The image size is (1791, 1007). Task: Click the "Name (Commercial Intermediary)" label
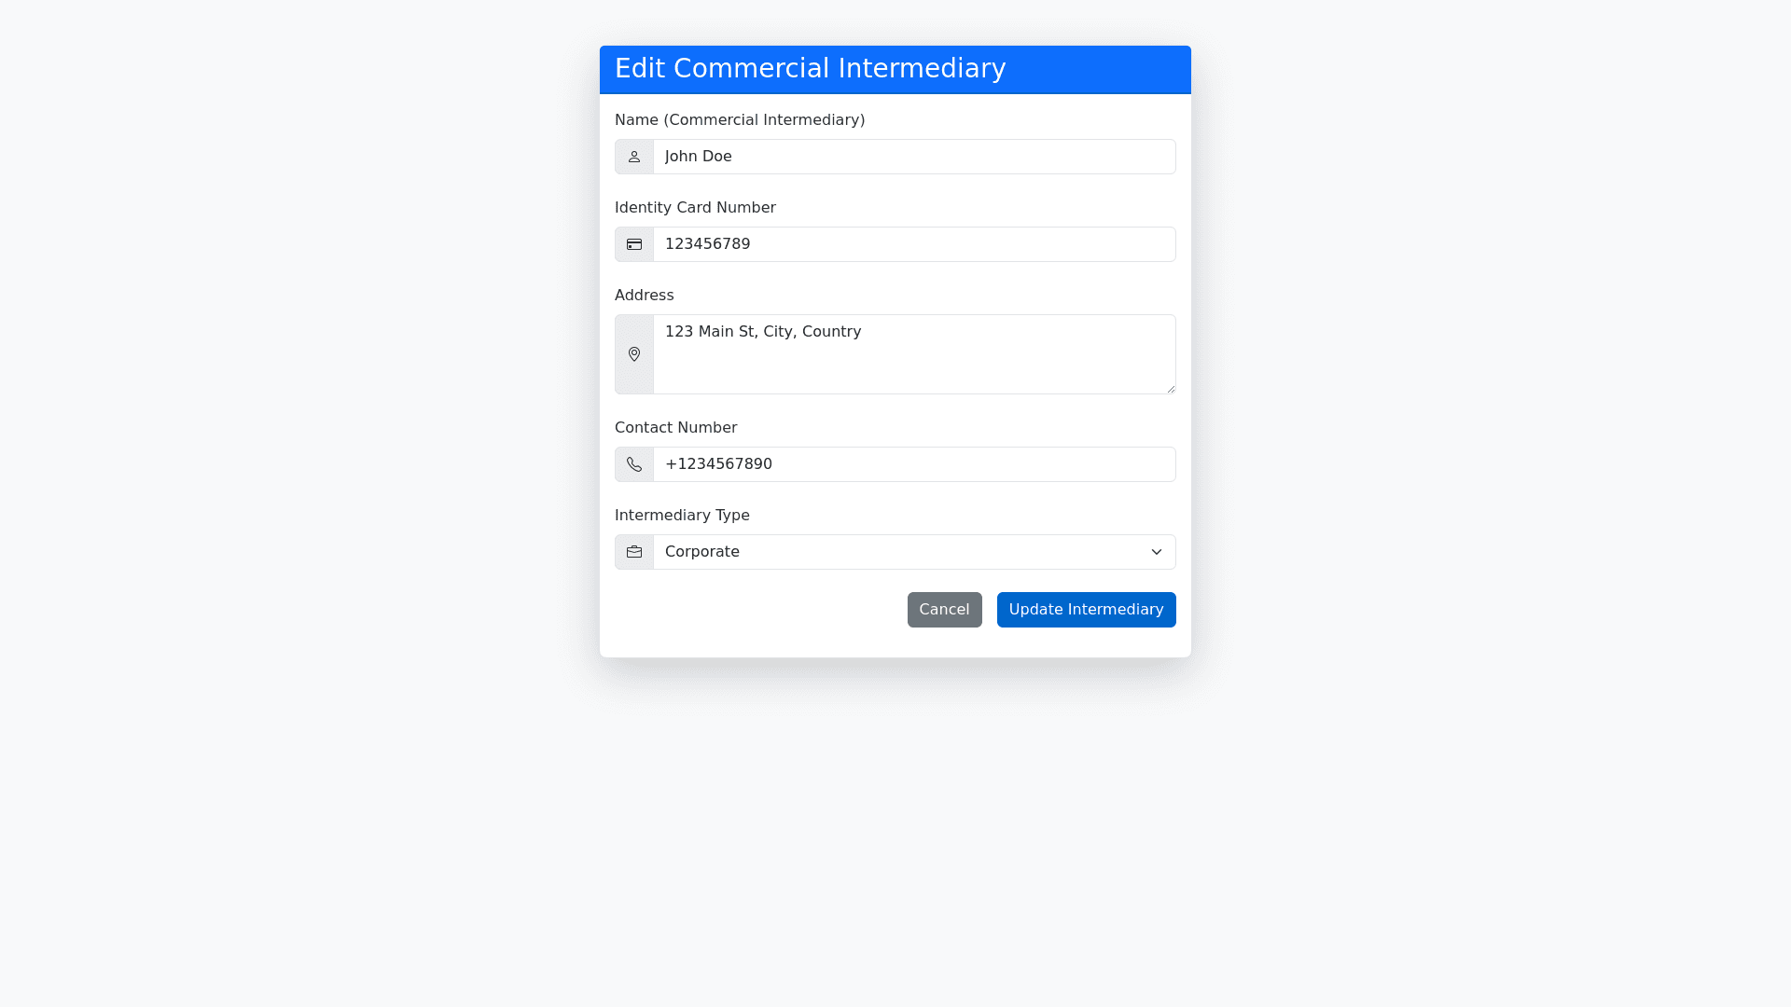pyautogui.click(x=740, y=120)
